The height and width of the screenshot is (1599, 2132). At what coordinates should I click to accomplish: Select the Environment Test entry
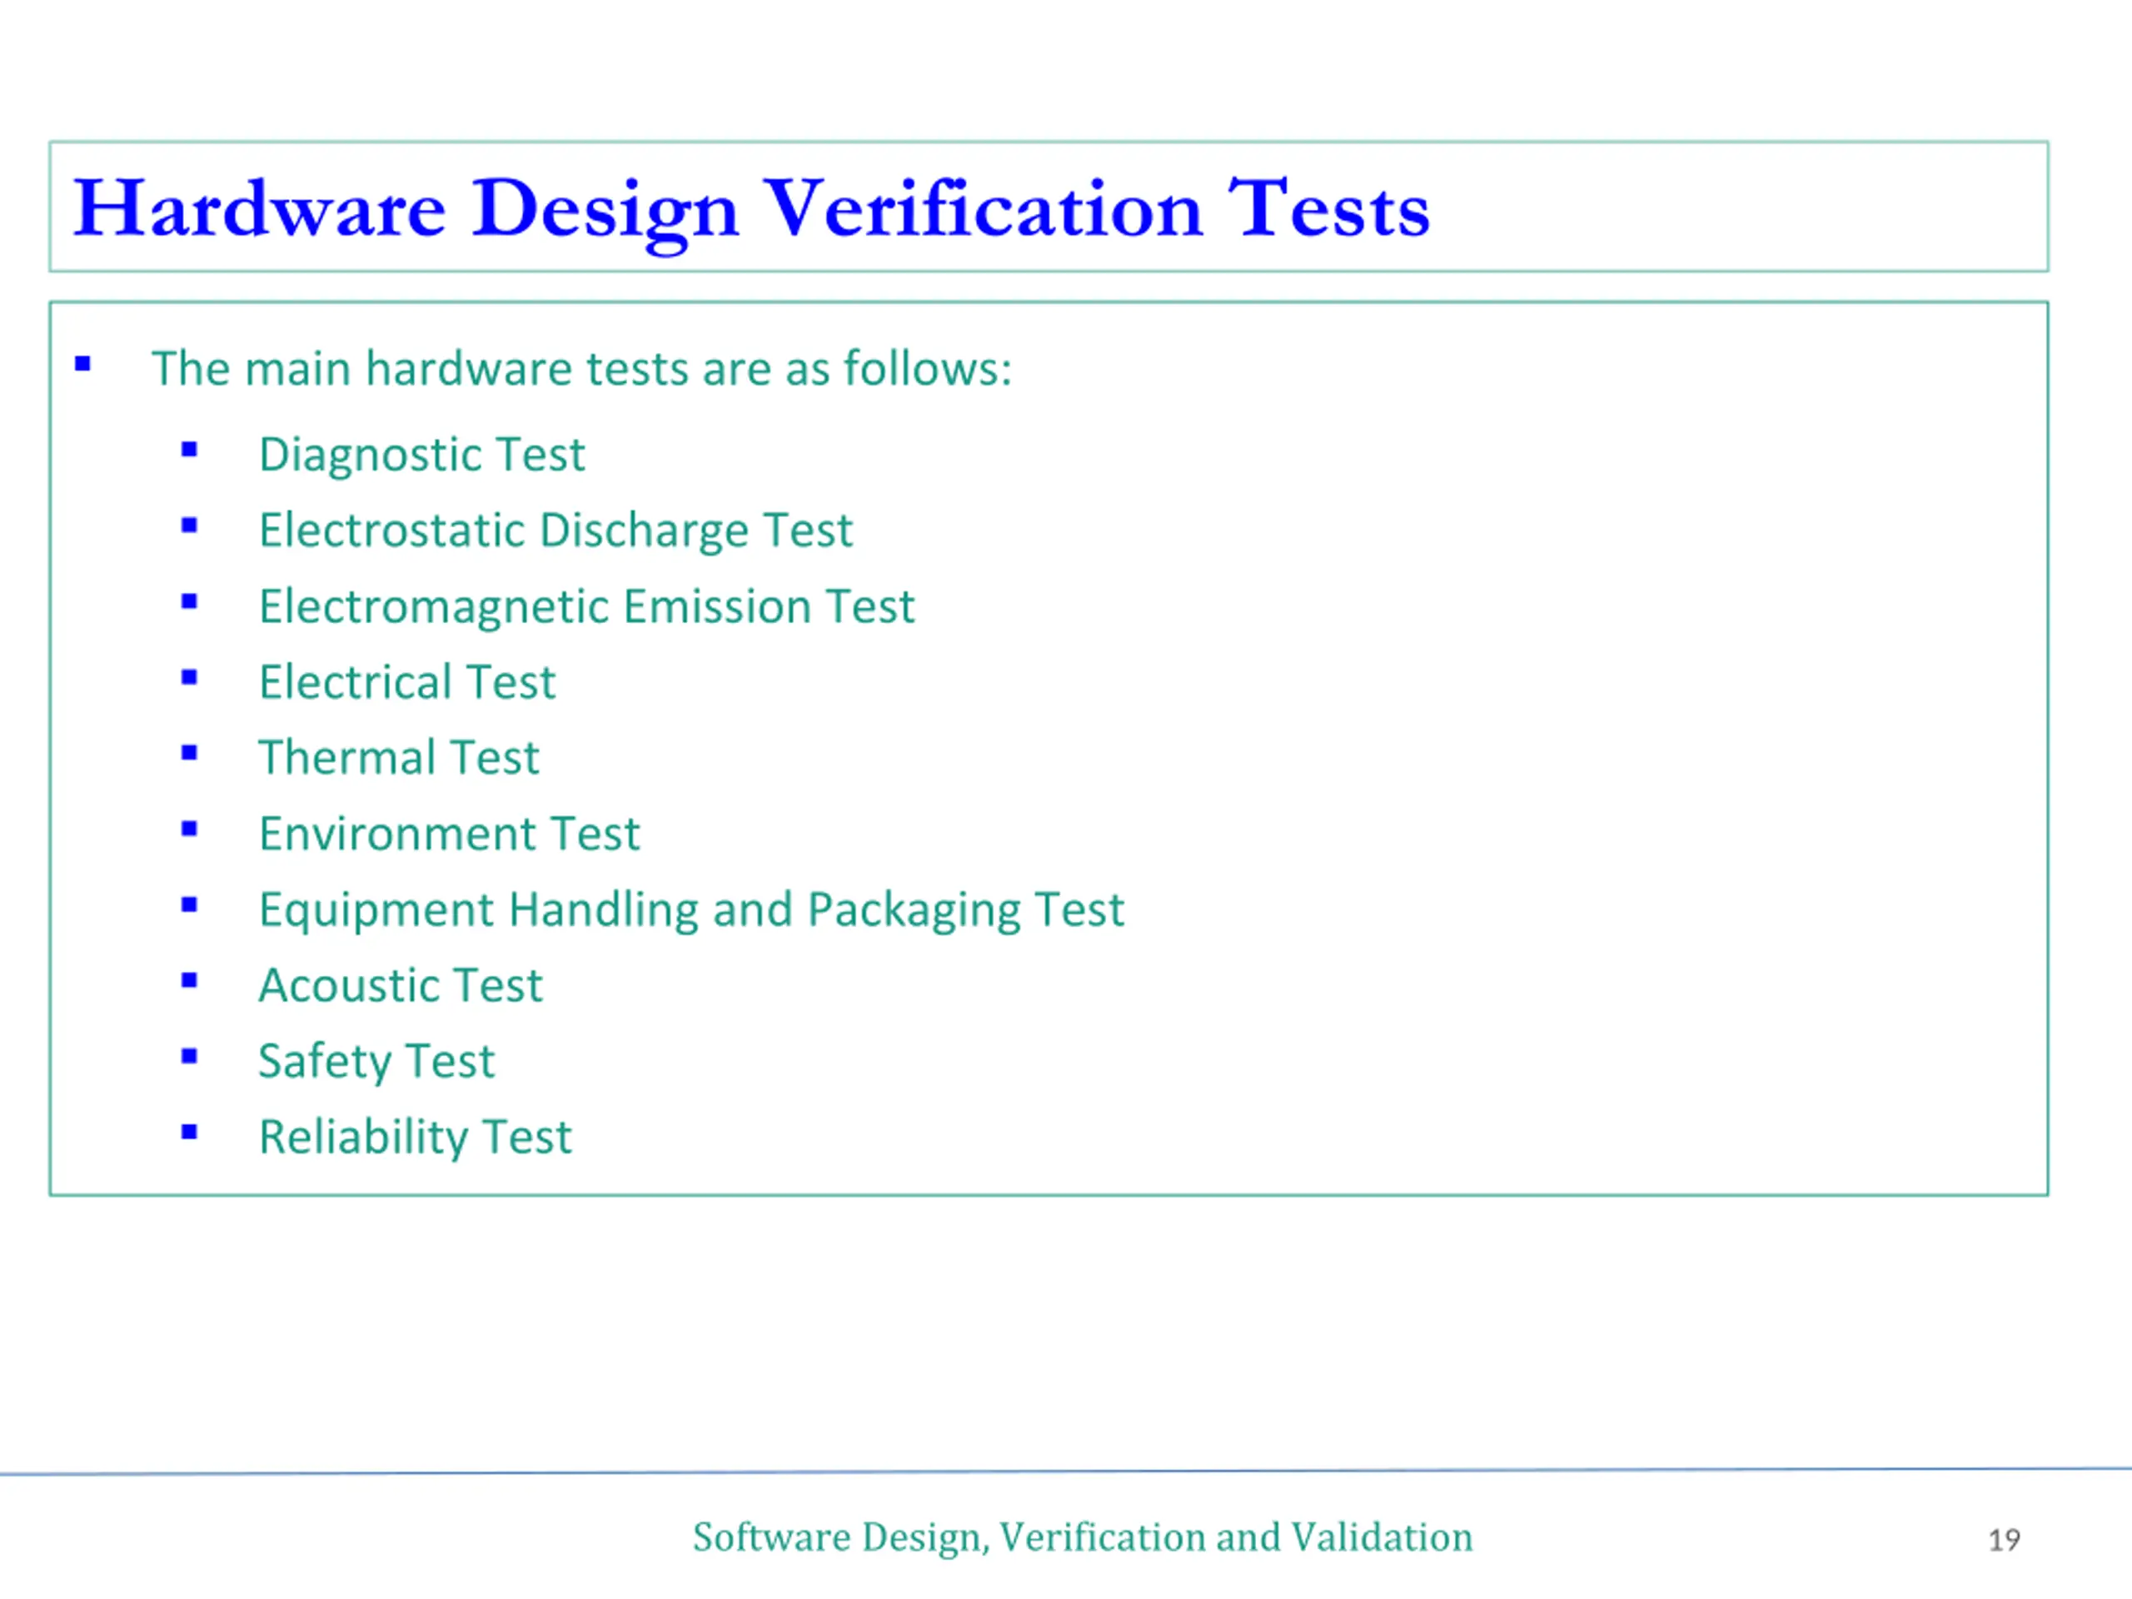(x=449, y=834)
